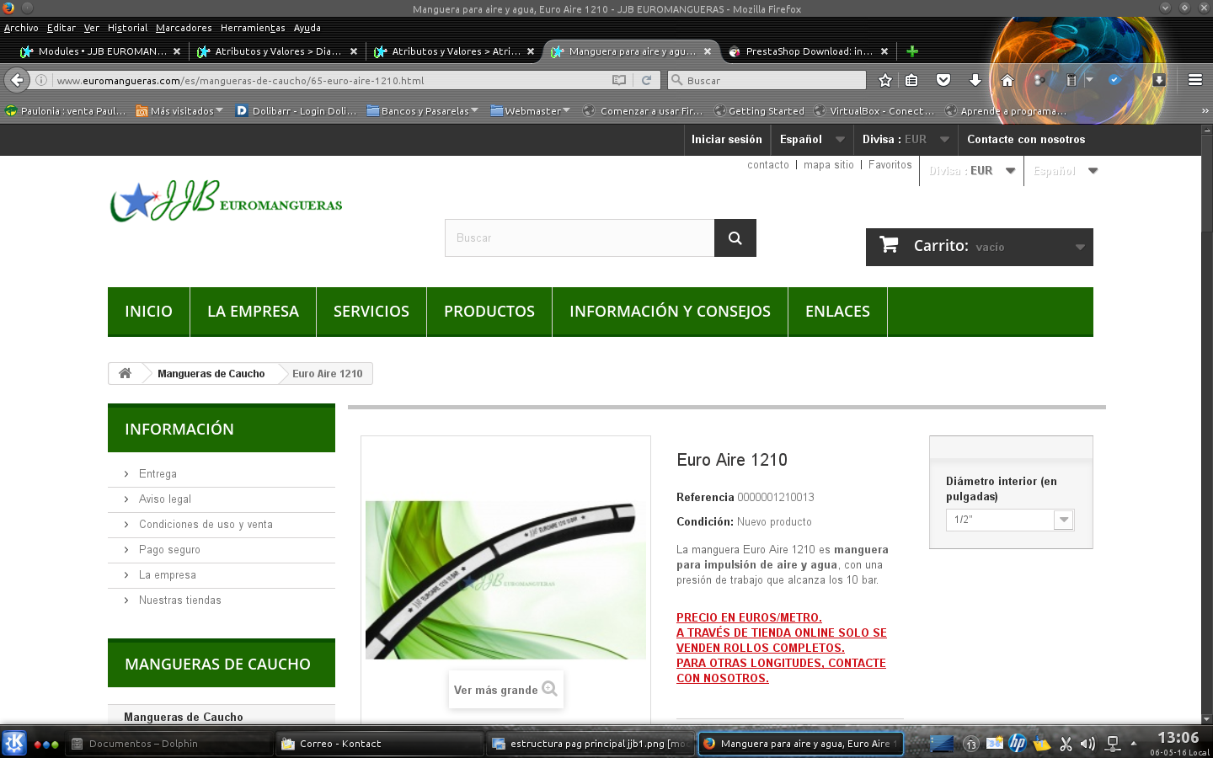Switch to Correo - Kontact taskbar window
The width and height of the screenshot is (1213, 758).
coord(380,744)
